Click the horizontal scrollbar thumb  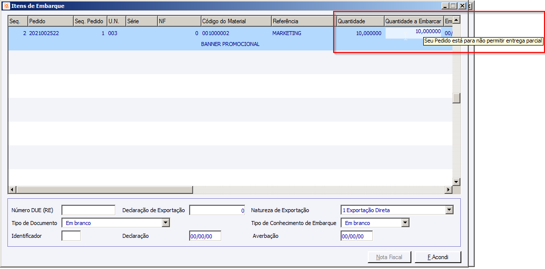point(104,189)
